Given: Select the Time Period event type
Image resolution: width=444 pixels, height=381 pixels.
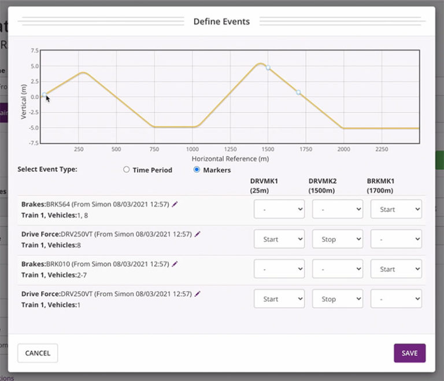Looking at the screenshot, I should (x=127, y=170).
